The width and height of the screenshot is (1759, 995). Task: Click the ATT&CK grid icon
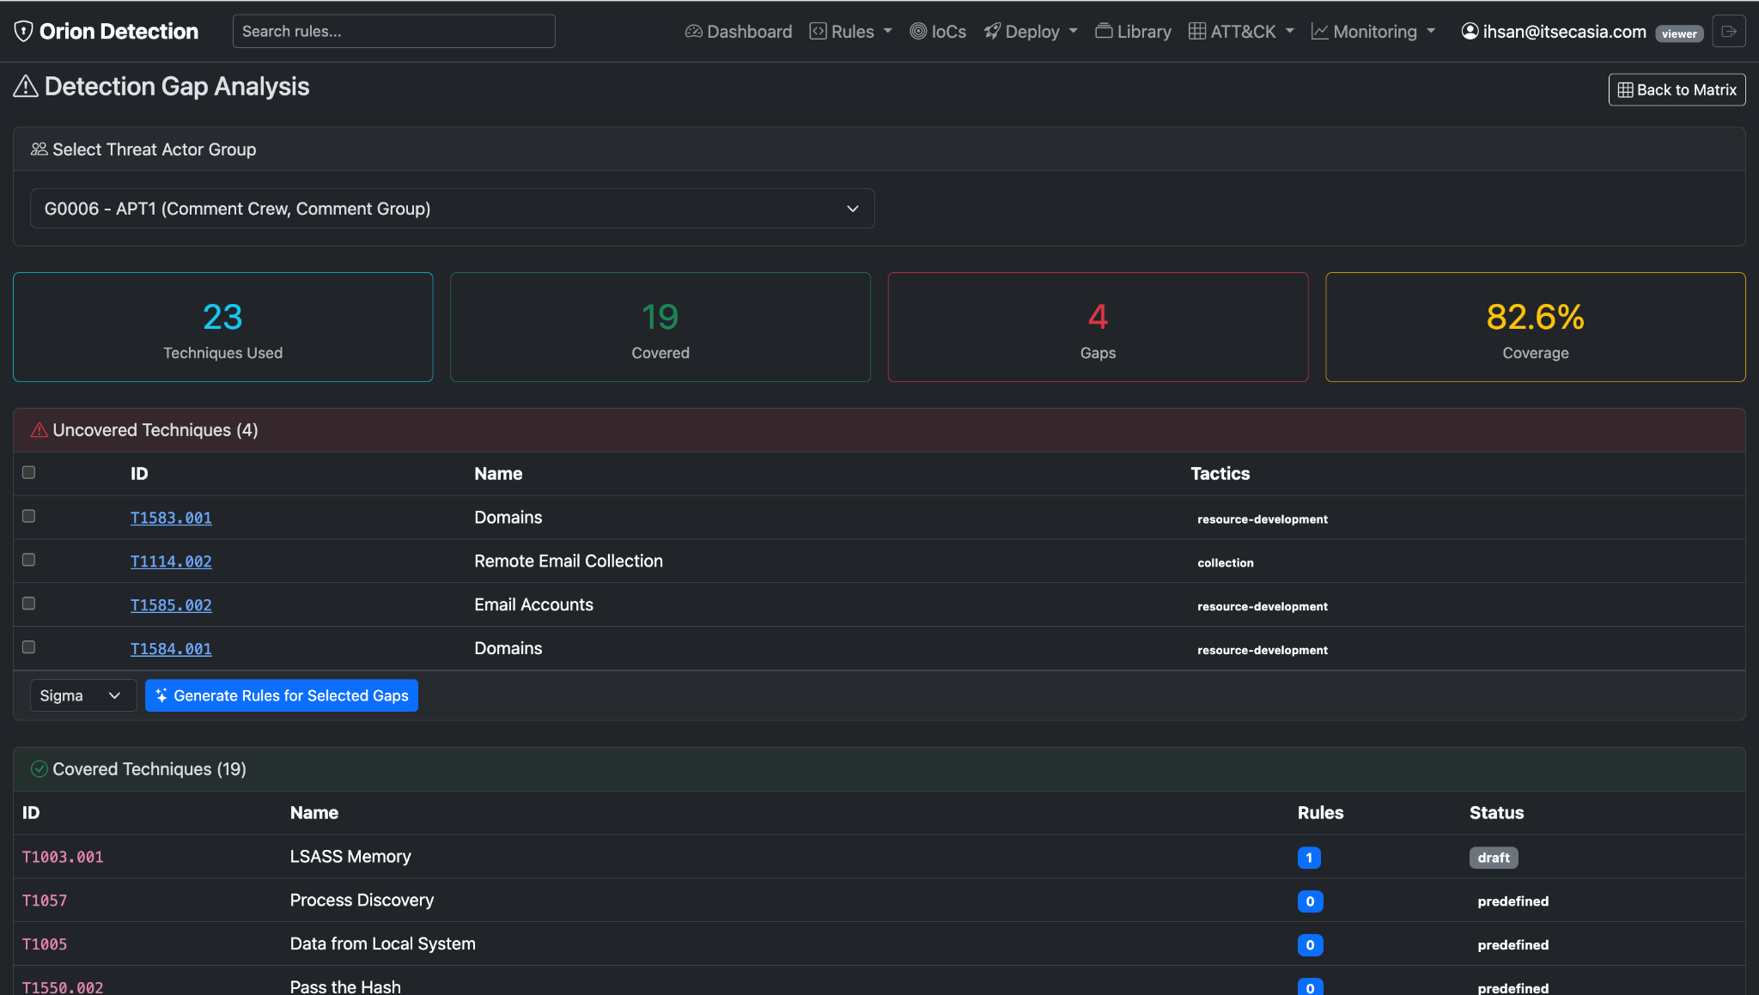point(1197,32)
